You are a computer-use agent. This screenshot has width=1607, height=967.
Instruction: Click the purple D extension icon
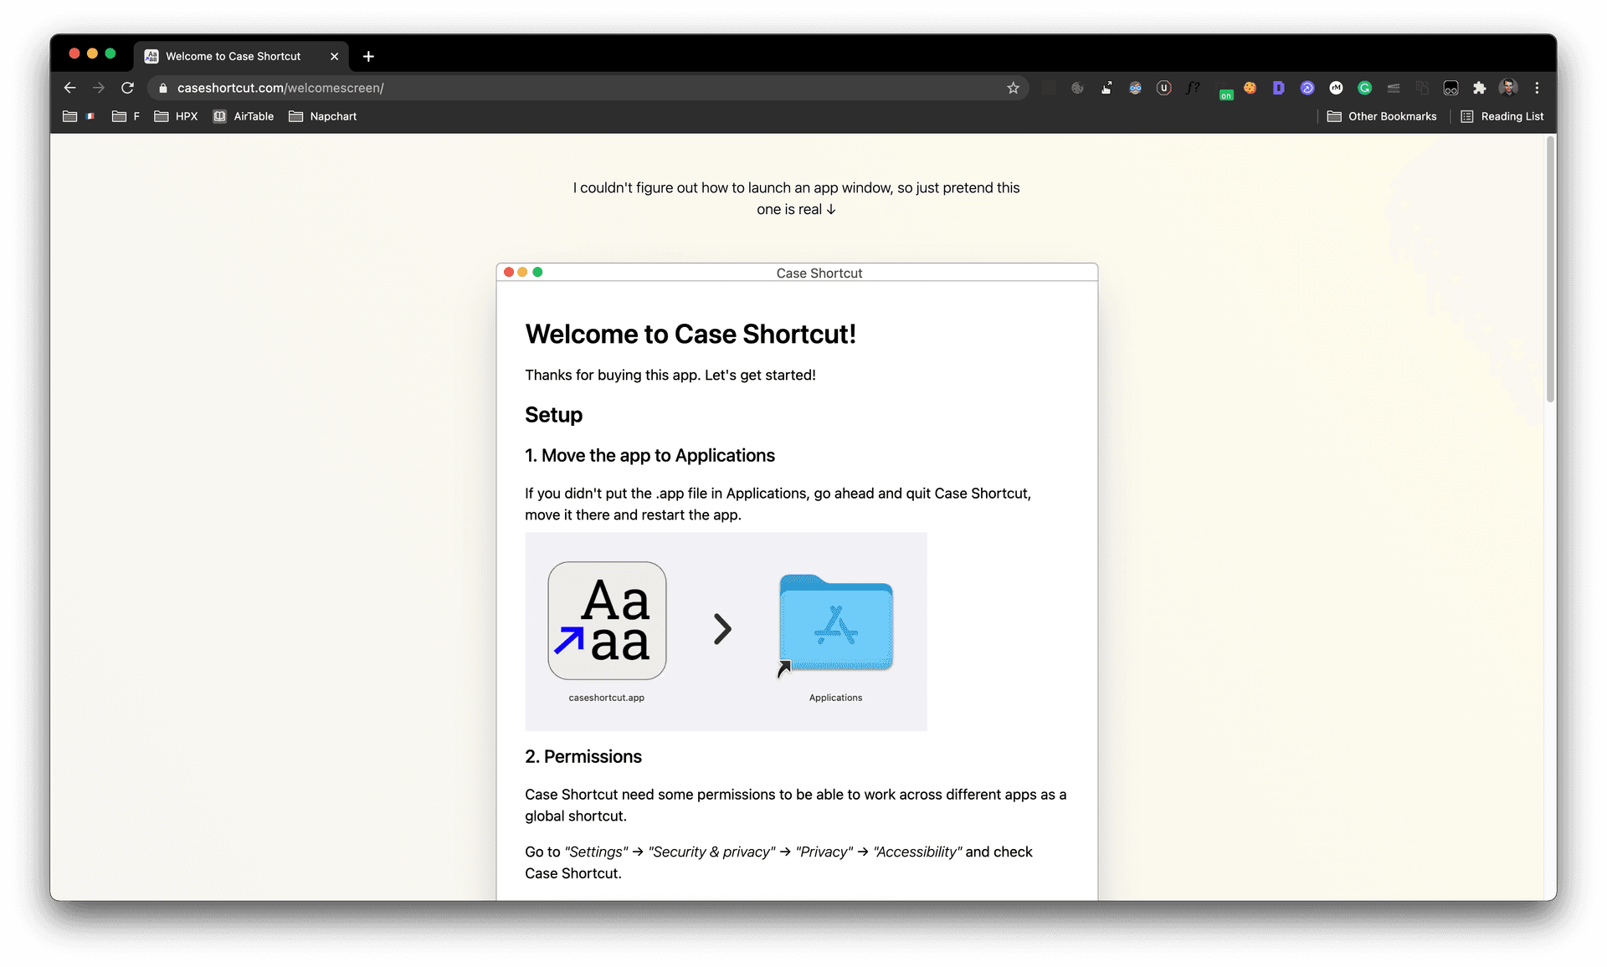(1278, 88)
